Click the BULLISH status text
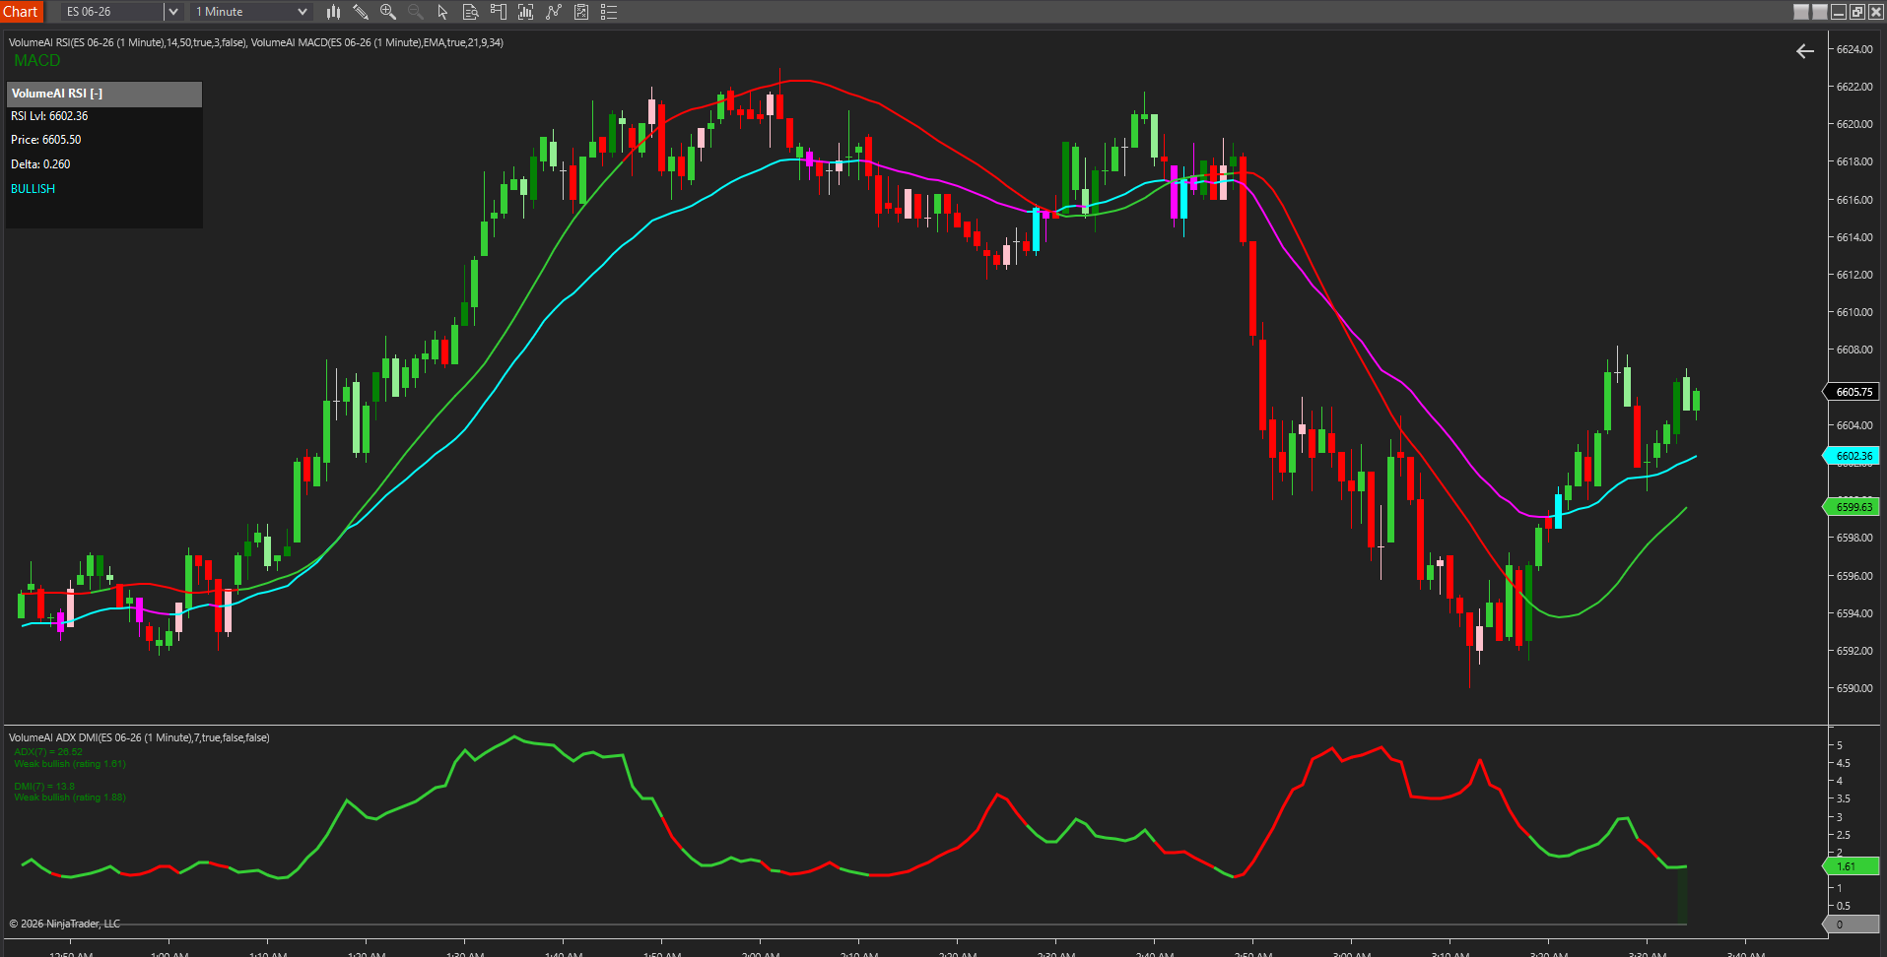Image resolution: width=1887 pixels, height=957 pixels. coord(33,189)
